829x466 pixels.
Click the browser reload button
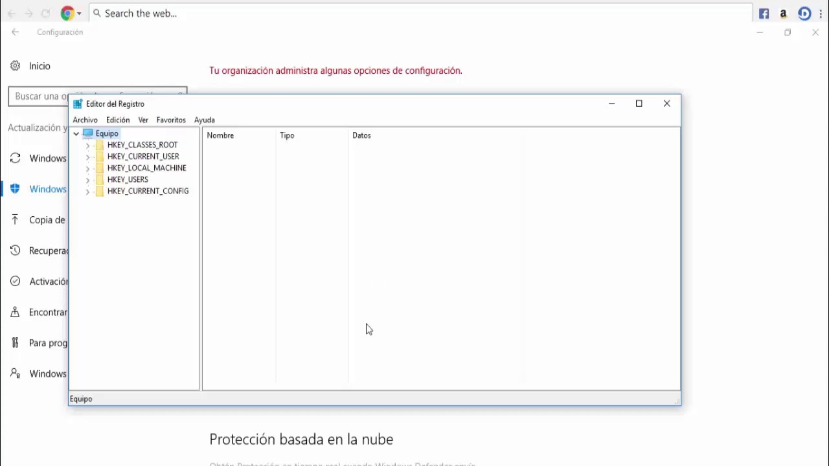(45, 13)
